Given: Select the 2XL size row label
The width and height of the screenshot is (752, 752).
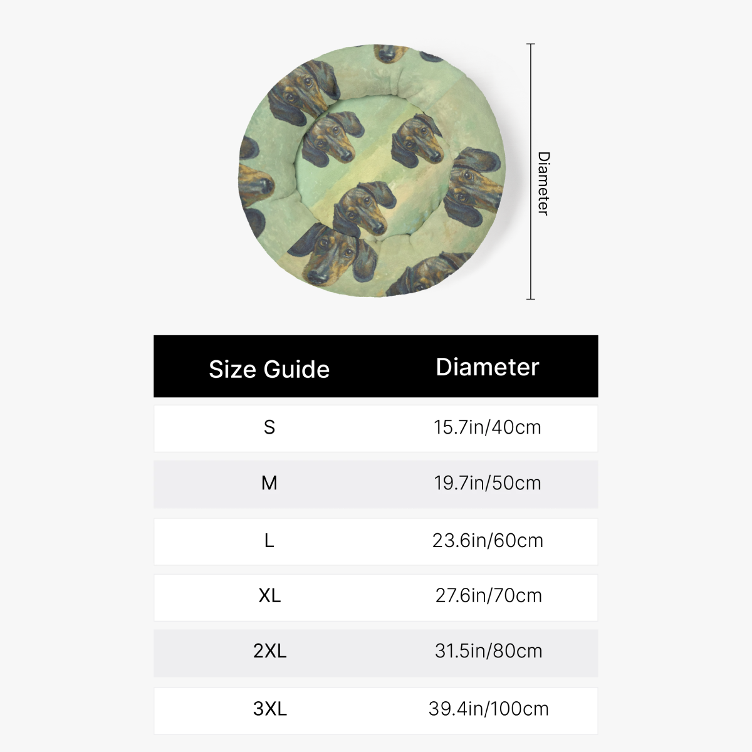Looking at the screenshot, I should tap(269, 651).
